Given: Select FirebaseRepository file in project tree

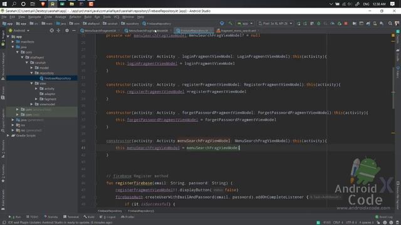Looking at the screenshot, I should pyautogui.click(x=57, y=78).
